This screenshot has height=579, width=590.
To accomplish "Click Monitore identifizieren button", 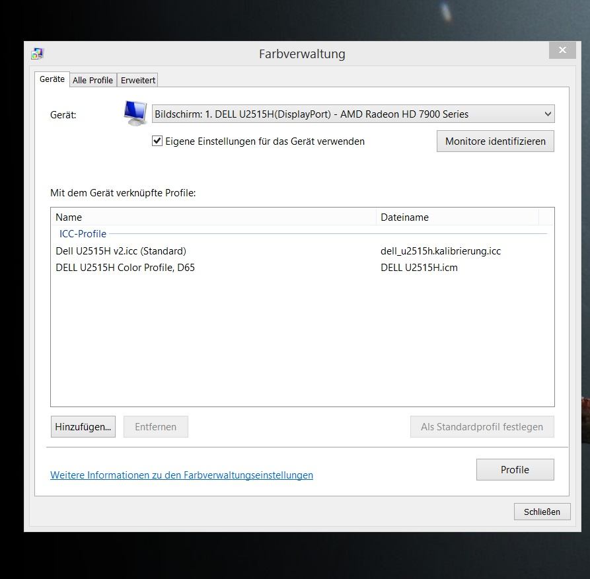I will tap(495, 141).
